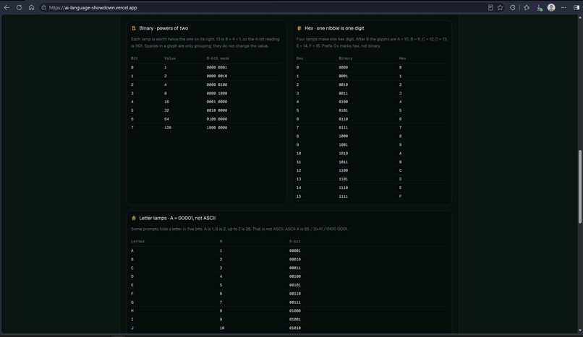Click the 'Bit' column header

[x=135, y=58]
